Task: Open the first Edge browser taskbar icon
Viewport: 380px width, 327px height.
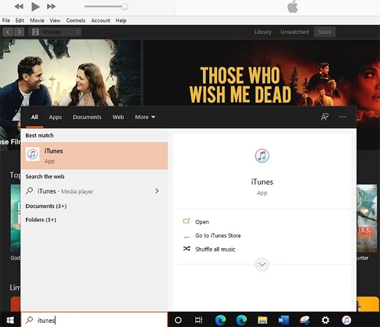Action: [220, 320]
